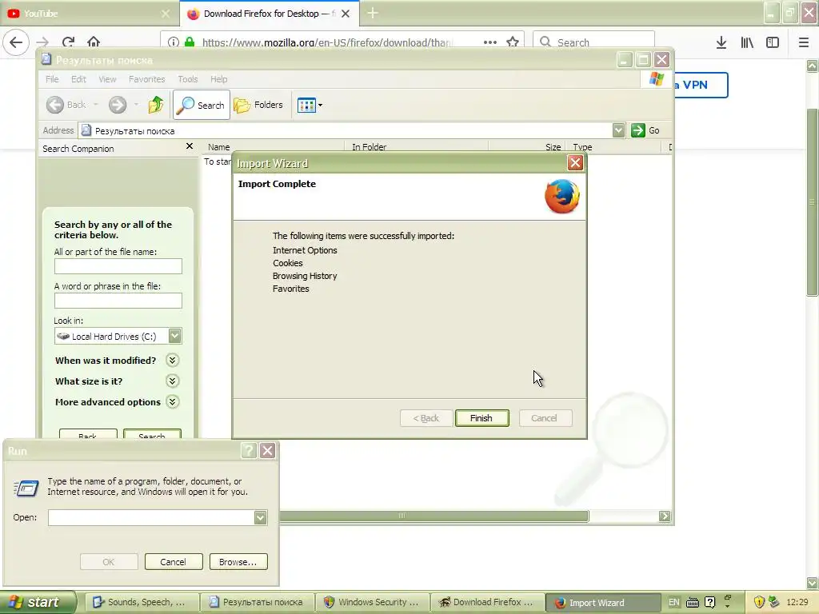Screen dimensions: 819x614
Task: Click Explorer Back toolbar button
Action: point(66,105)
